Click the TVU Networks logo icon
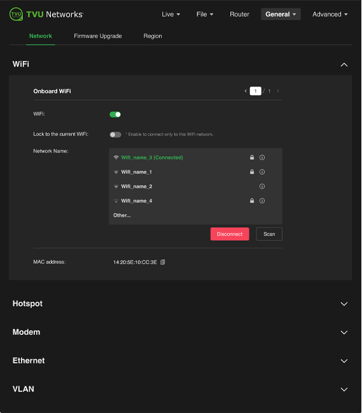Screen dimensions: 362x413 click(x=16, y=14)
